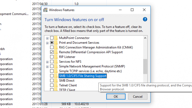The width and height of the screenshot is (192, 108).
Task: Click the Print and Document Services folder icon
Action: pos(56,43)
